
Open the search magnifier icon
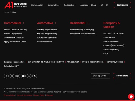102,5
